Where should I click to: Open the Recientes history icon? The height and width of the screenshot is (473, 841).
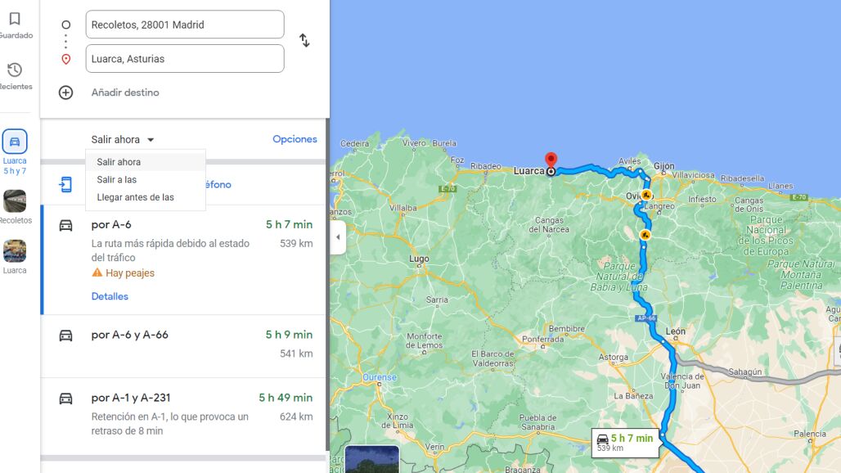tap(15, 70)
